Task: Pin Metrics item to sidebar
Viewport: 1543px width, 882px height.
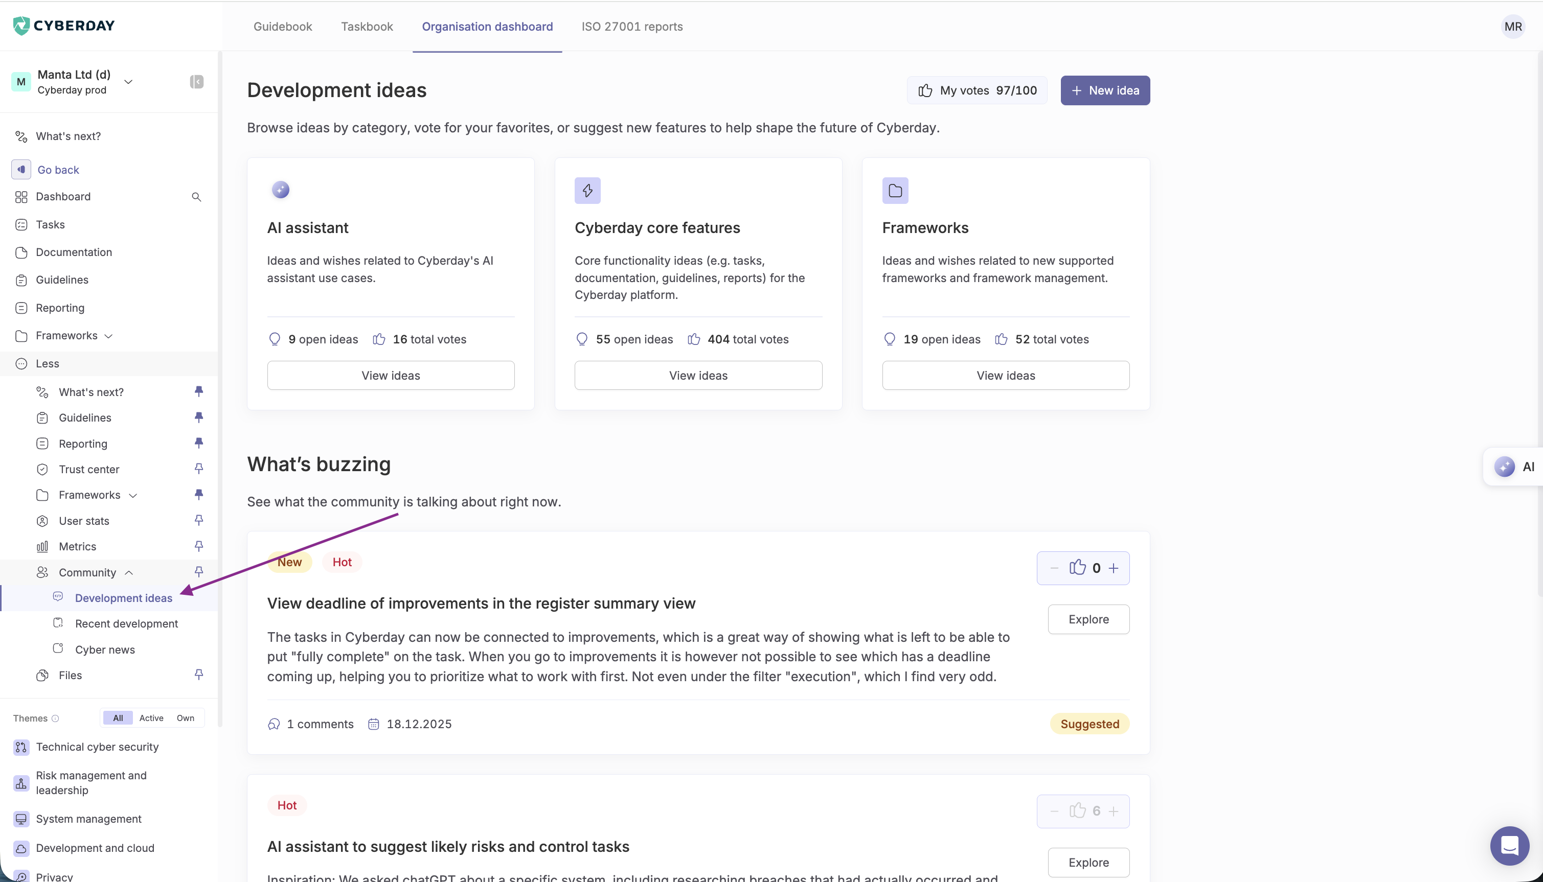Action: 199,546
